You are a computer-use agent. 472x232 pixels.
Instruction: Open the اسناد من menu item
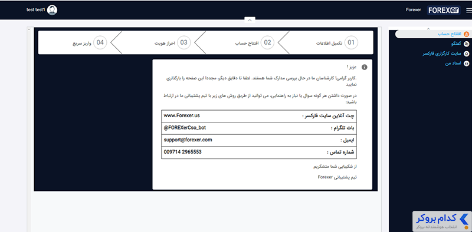pyautogui.click(x=453, y=64)
